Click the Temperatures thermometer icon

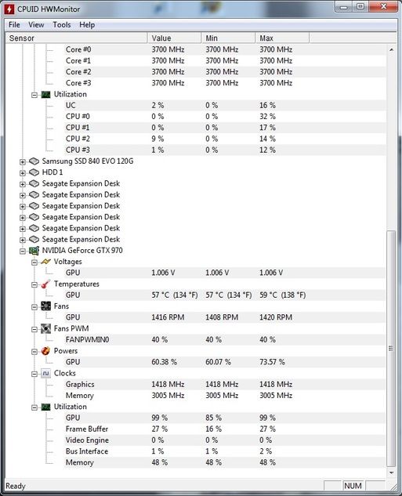46,284
